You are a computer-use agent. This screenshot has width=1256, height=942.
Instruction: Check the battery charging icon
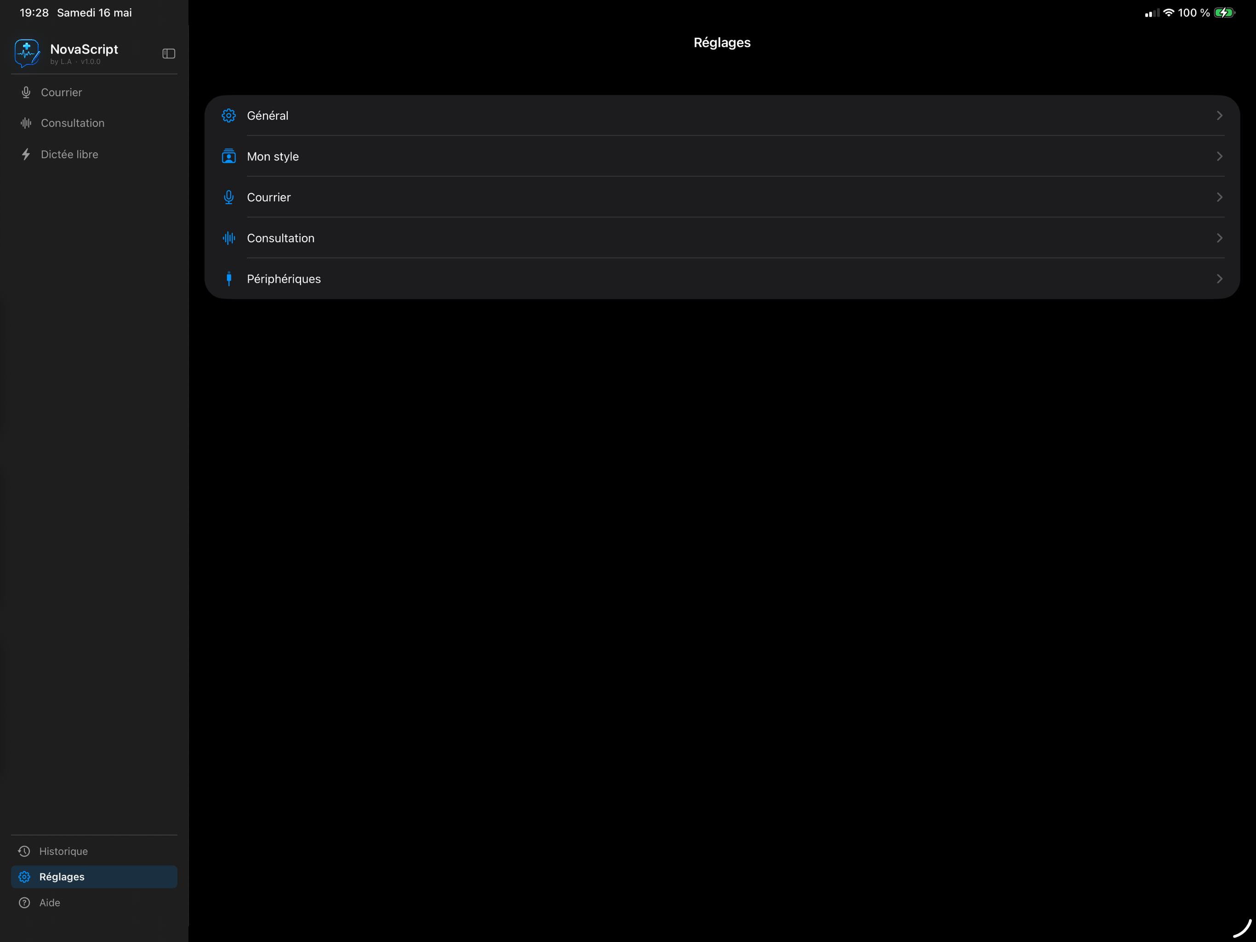1224,12
